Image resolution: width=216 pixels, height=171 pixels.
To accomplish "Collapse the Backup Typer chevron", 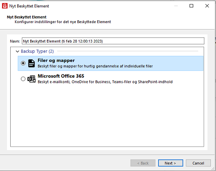I will point(18,51).
